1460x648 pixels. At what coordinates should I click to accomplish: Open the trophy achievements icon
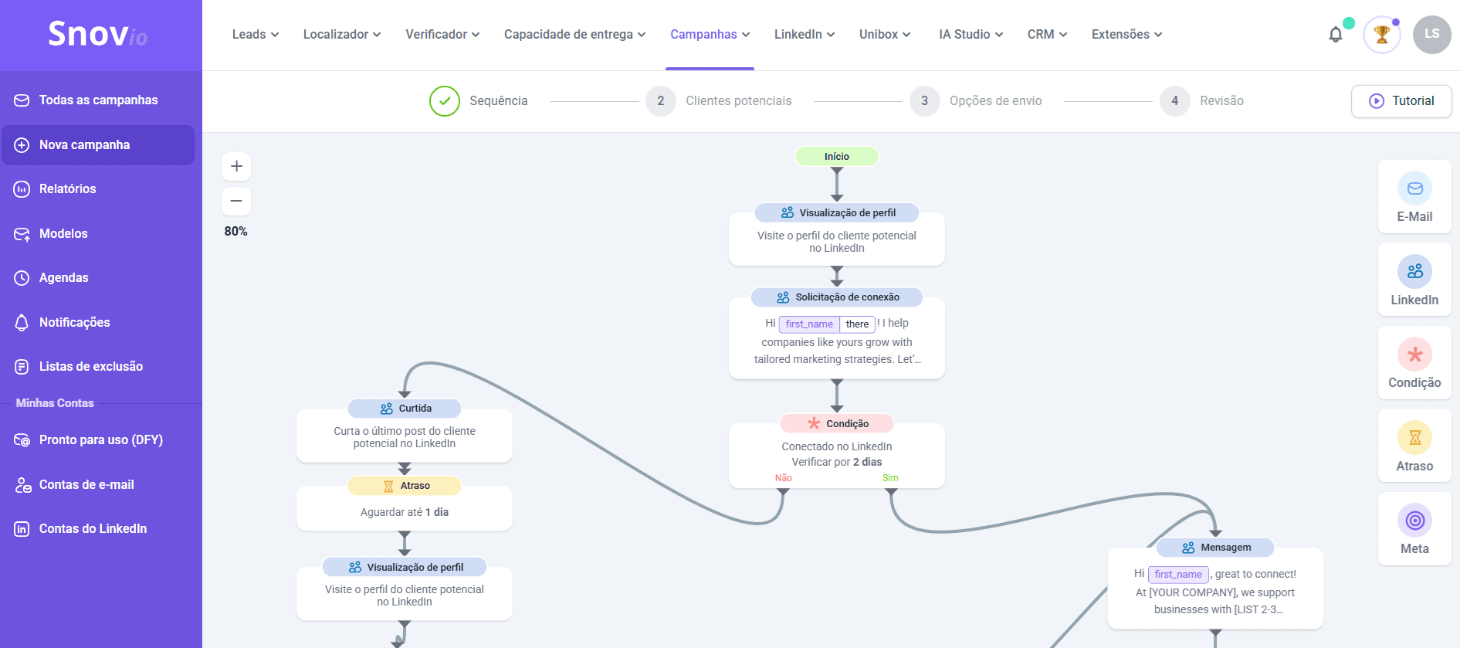coord(1381,35)
